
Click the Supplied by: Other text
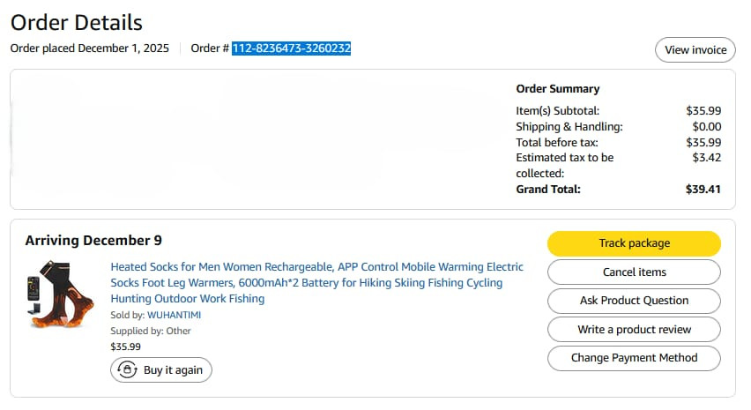click(151, 331)
